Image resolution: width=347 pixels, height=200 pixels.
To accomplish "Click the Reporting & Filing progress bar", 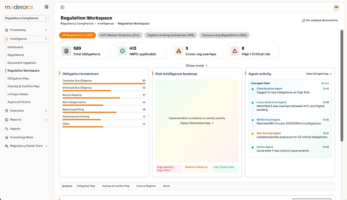I will tap(104, 112).
